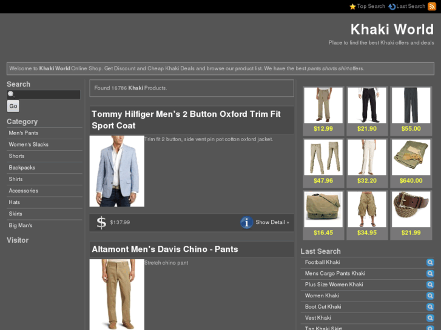Open the Hats category
Image resolution: width=441 pixels, height=330 pixels.
pyautogui.click(x=14, y=202)
